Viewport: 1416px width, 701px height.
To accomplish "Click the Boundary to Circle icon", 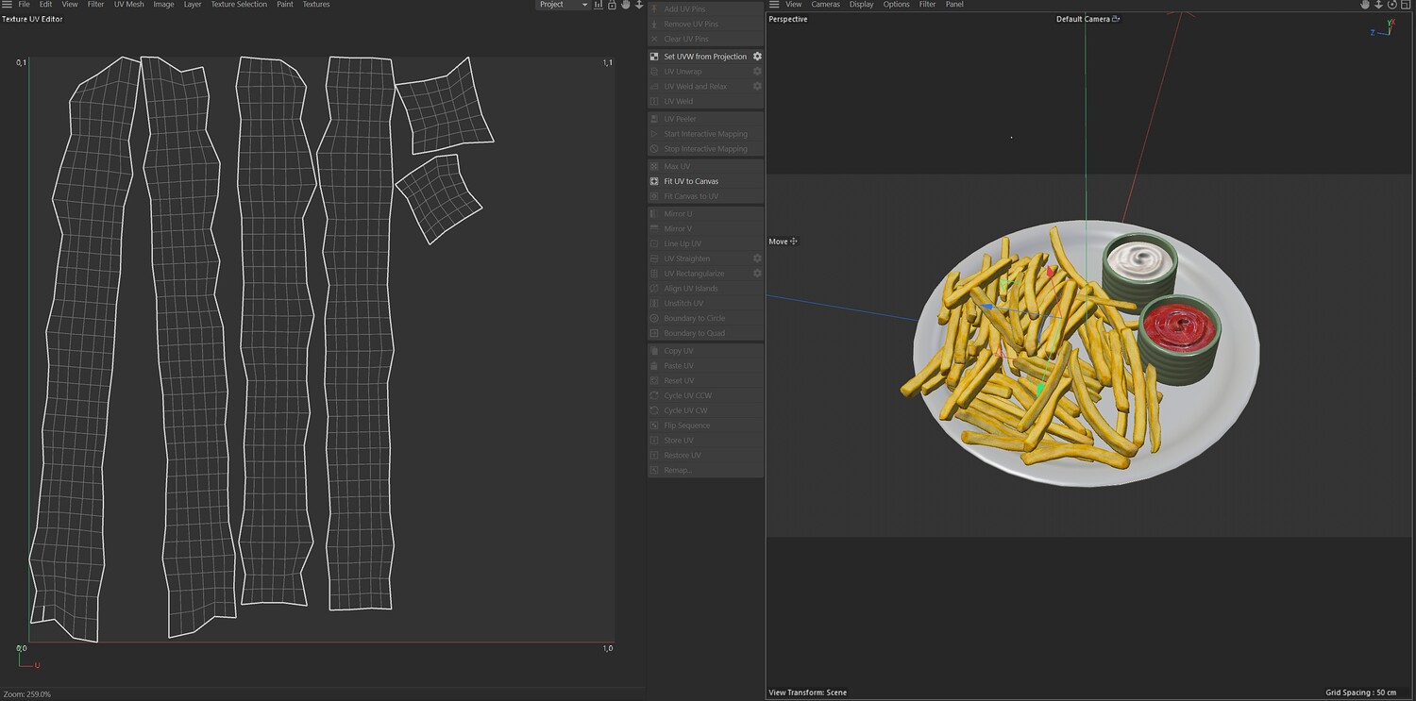I will pos(655,319).
